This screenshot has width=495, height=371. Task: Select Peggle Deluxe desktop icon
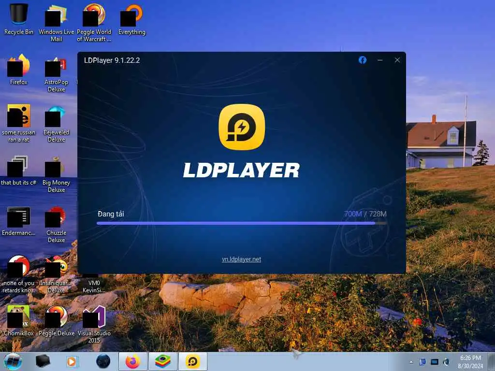[x=56, y=321]
